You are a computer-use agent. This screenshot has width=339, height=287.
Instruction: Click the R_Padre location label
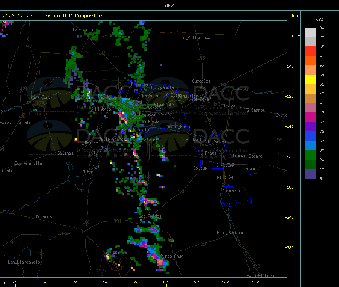(x=216, y=141)
